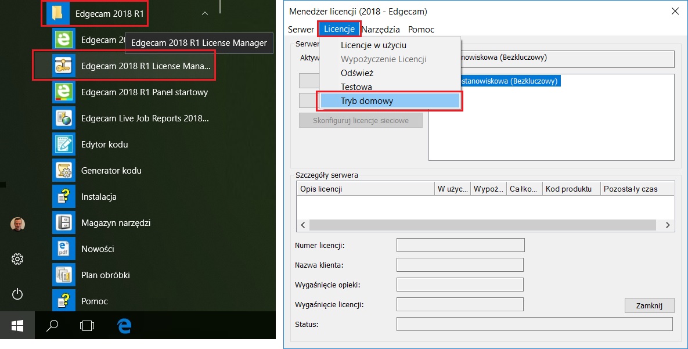Select Tryb domowy menu entry
Image resolution: width=688 pixels, height=349 pixels.
[390, 101]
